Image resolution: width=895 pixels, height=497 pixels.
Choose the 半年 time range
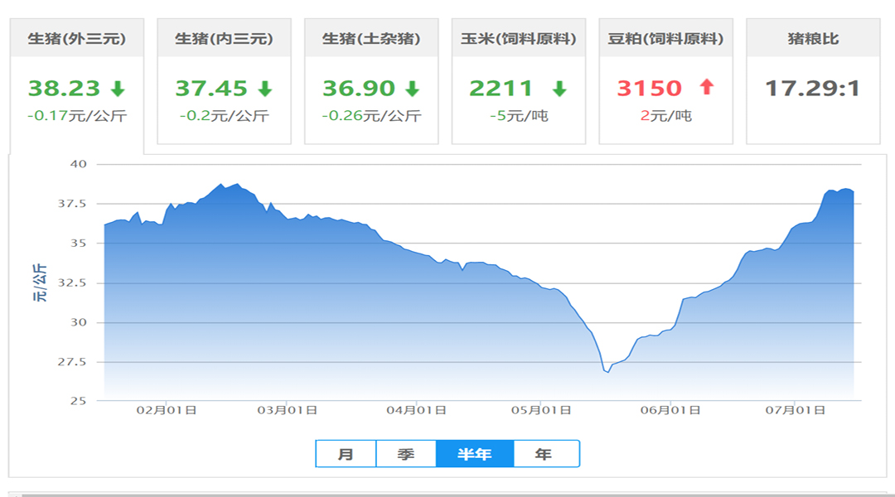pyautogui.click(x=475, y=454)
